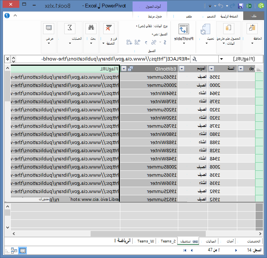Image resolution: width=267 pixels, height=258 pixels.
Task: Go to first record navigation arrow
Action: click(x=185, y=250)
